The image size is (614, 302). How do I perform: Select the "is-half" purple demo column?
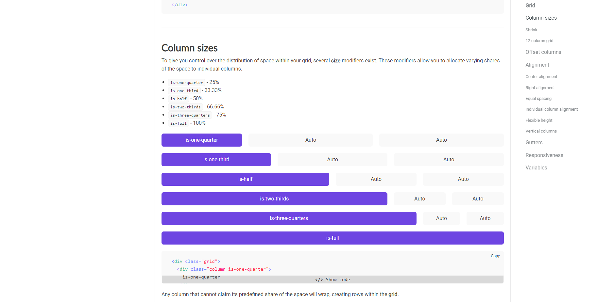(x=245, y=179)
